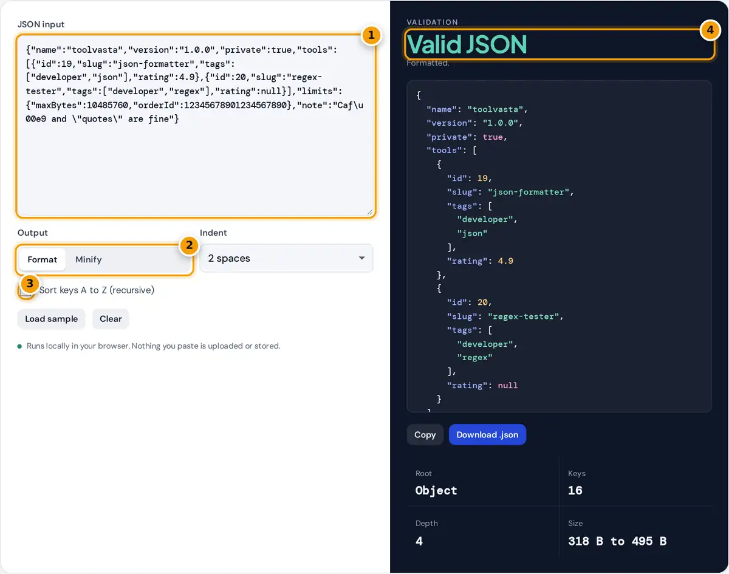Screen dimensions: 729x574
Task: Click the 'VALIDATION' section label
Action: click(x=432, y=22)
